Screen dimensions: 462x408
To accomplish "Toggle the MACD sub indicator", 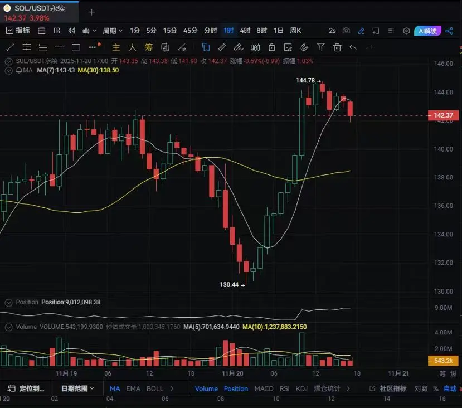I will [264, 388].
